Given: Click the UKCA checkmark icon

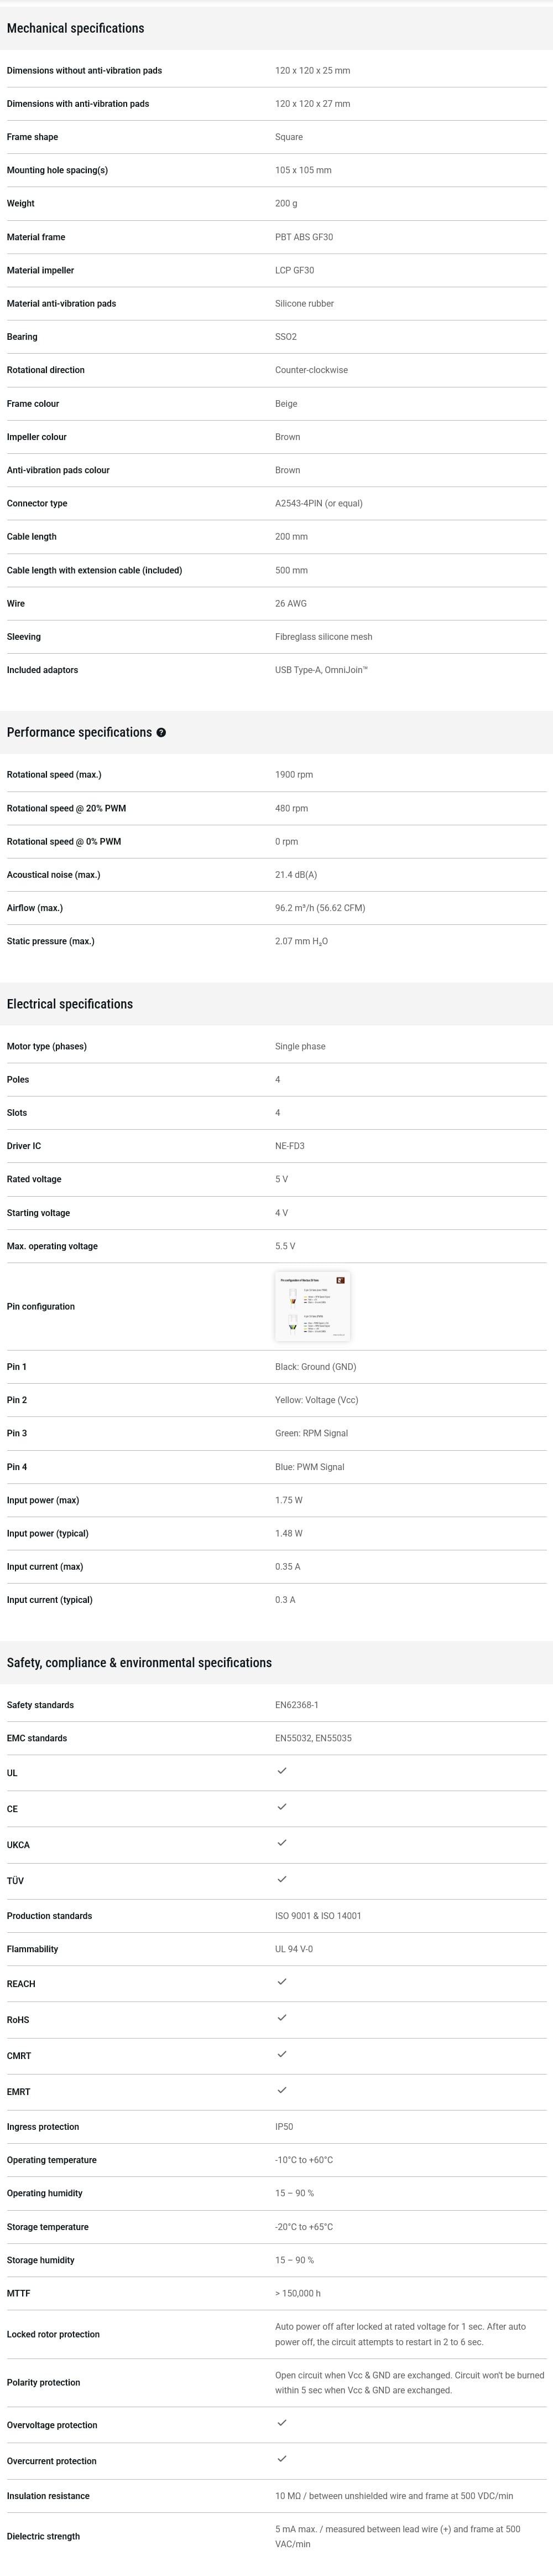Looking at the screenshot, I should pyautogui.click(x=281, y=1843).
